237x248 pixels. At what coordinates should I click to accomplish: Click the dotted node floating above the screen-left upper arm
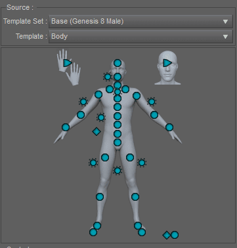(83, 102)
